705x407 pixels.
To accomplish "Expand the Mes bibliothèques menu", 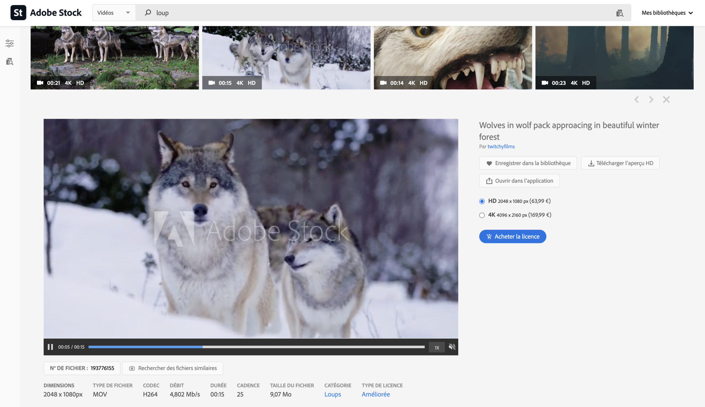I will pos(667,13).
